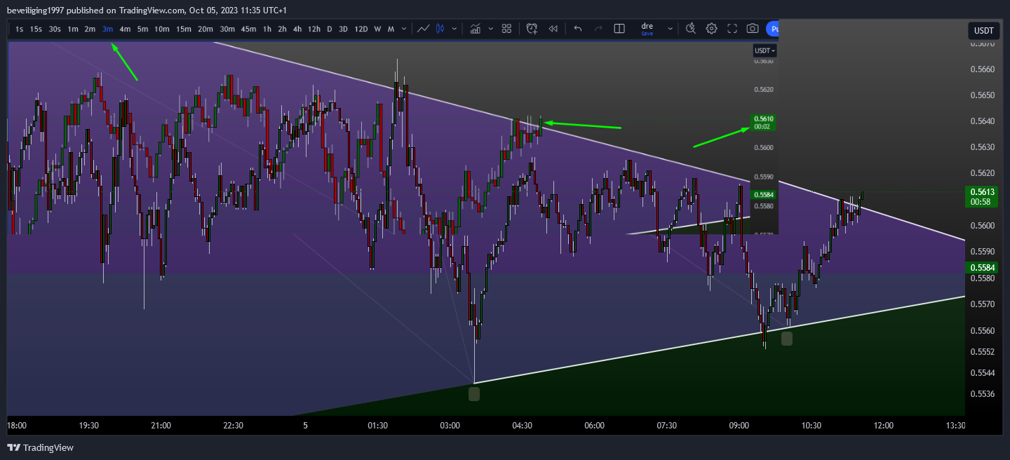The height and width of the screenshot is (460, 1010).
Task: Expand favorite indicators dropdown arrow
Action: (x=490, y=29)
